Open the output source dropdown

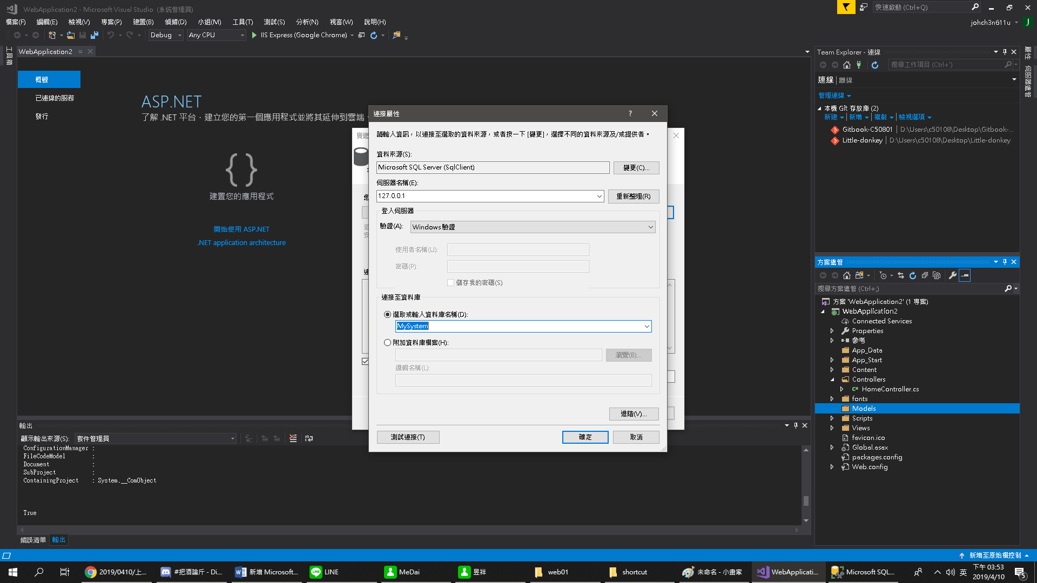pos(156,438)
